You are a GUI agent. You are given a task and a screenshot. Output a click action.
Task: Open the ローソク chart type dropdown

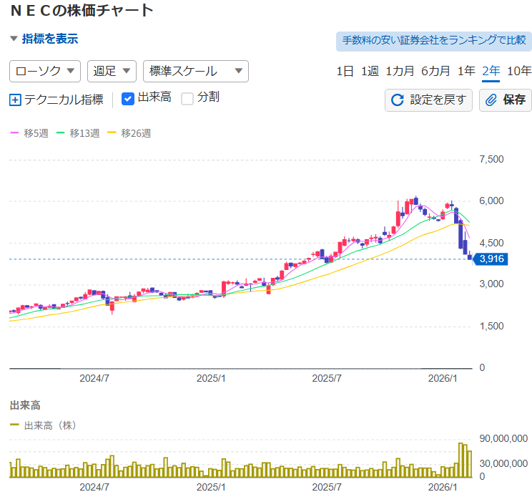tap(44, 71)
